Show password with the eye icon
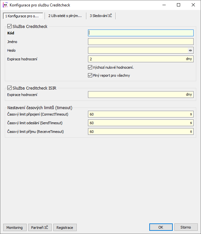201x234 pixels. pos(190,50)
